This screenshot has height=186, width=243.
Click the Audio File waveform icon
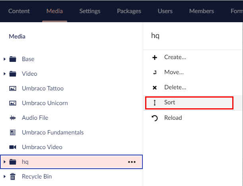(x=13, y=118)
